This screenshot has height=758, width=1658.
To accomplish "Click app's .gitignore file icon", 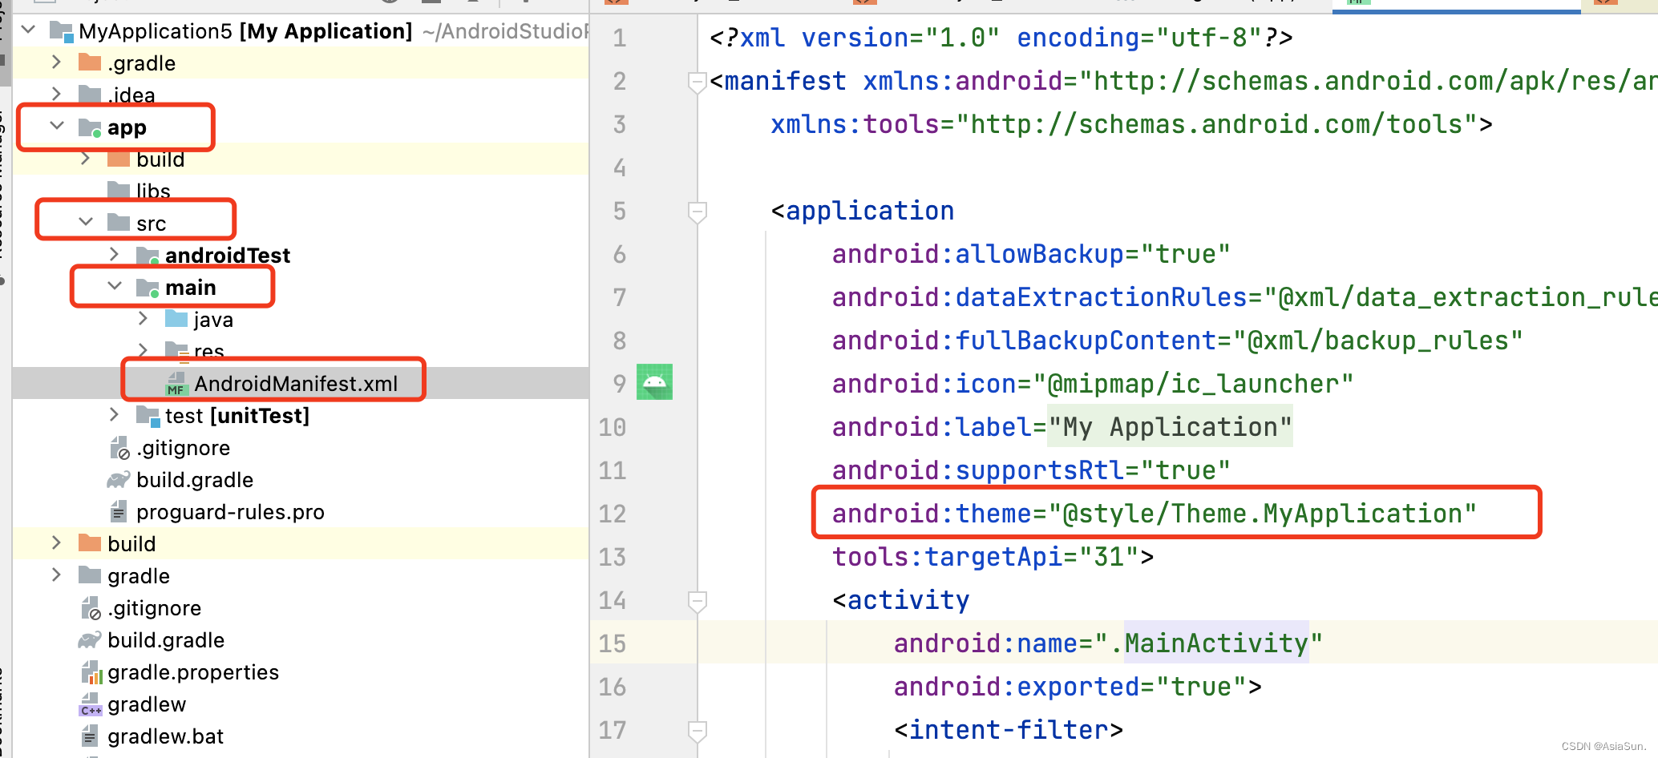I will 119,448.
